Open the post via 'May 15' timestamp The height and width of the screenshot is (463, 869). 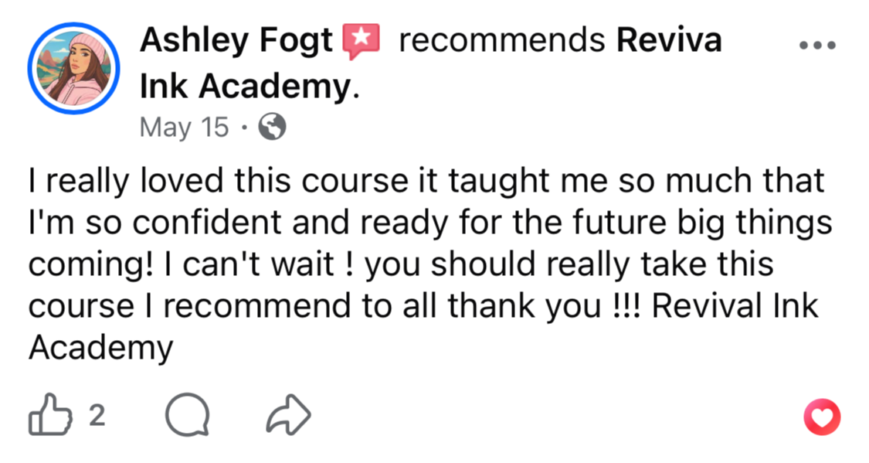pyautogui.click(x=184, y=128)
